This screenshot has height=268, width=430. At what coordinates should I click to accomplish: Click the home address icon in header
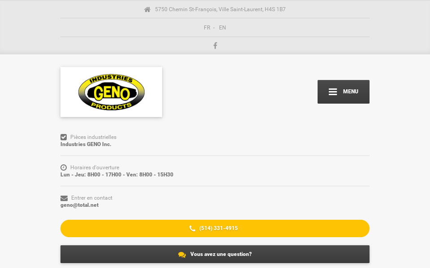(147, 9)
